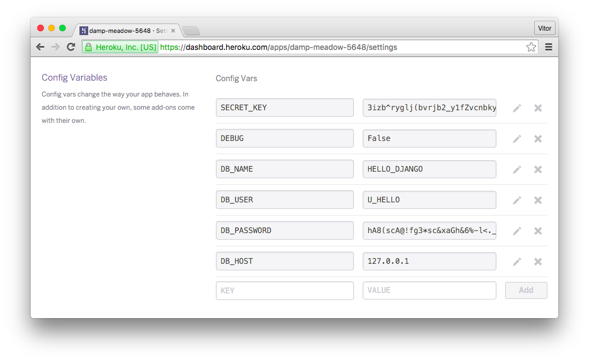589x362 pixels.
Task: Edit the DB_NAME variable with the pencil icon
Action: click(517, 169)
